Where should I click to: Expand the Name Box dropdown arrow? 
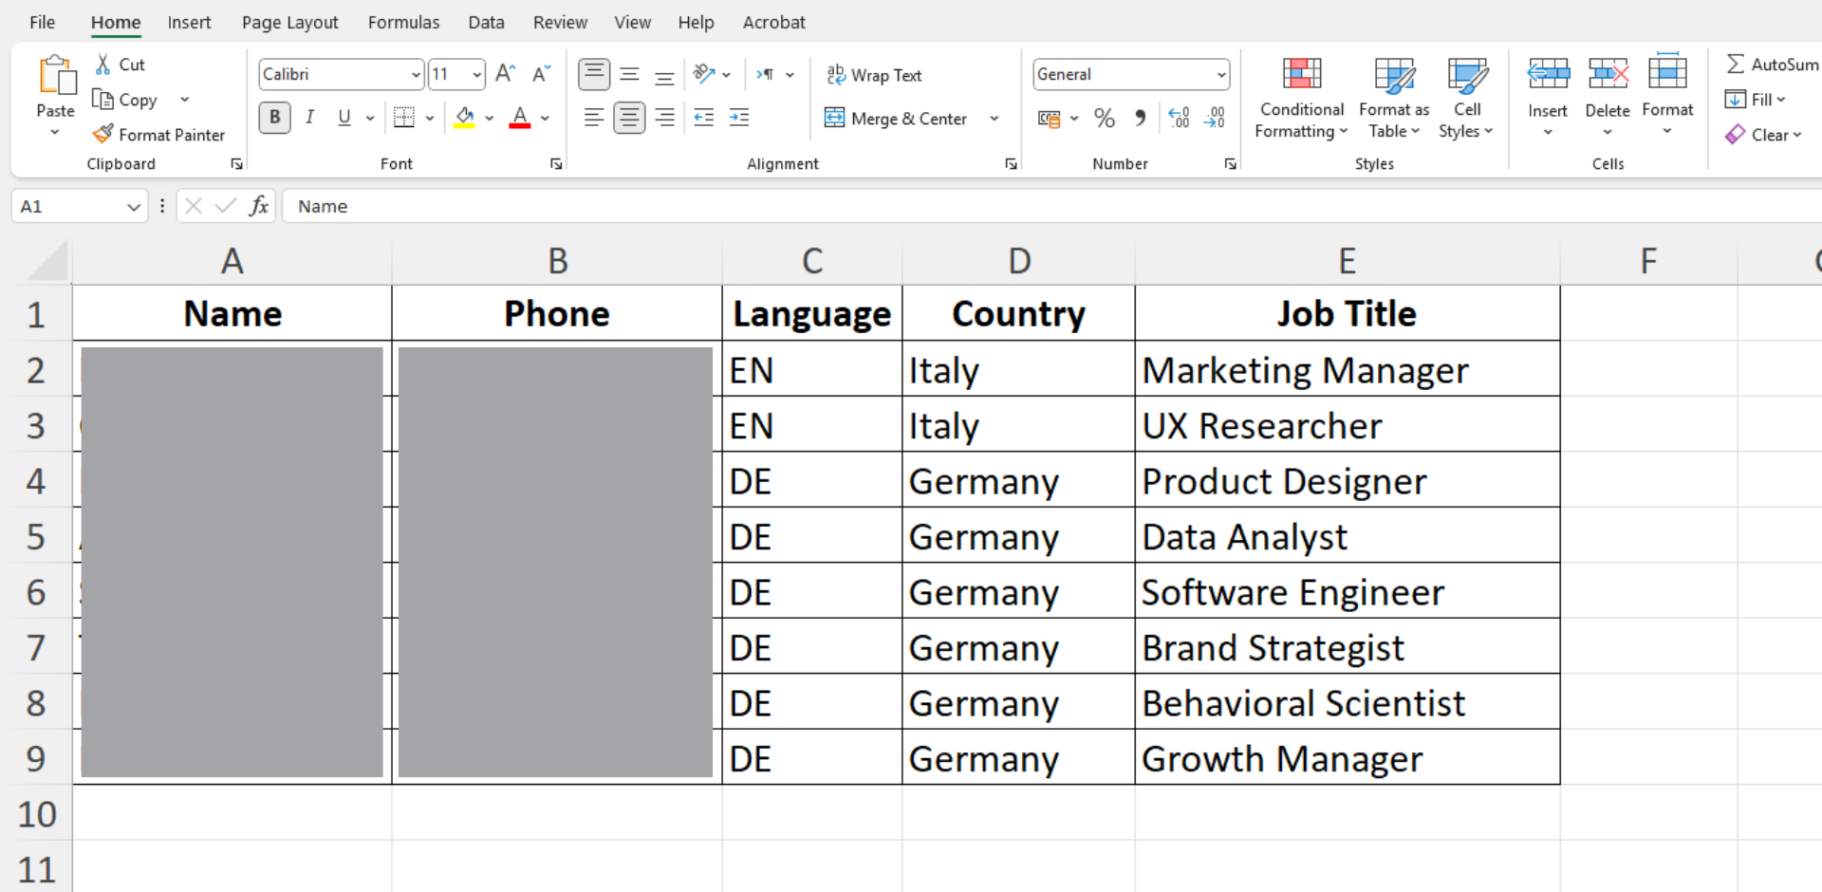pyautogui.click(x=134, y=207)
